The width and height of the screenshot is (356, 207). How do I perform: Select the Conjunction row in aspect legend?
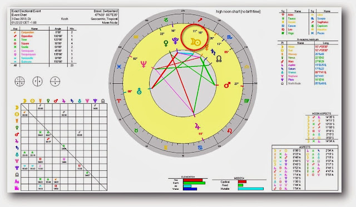43,32
